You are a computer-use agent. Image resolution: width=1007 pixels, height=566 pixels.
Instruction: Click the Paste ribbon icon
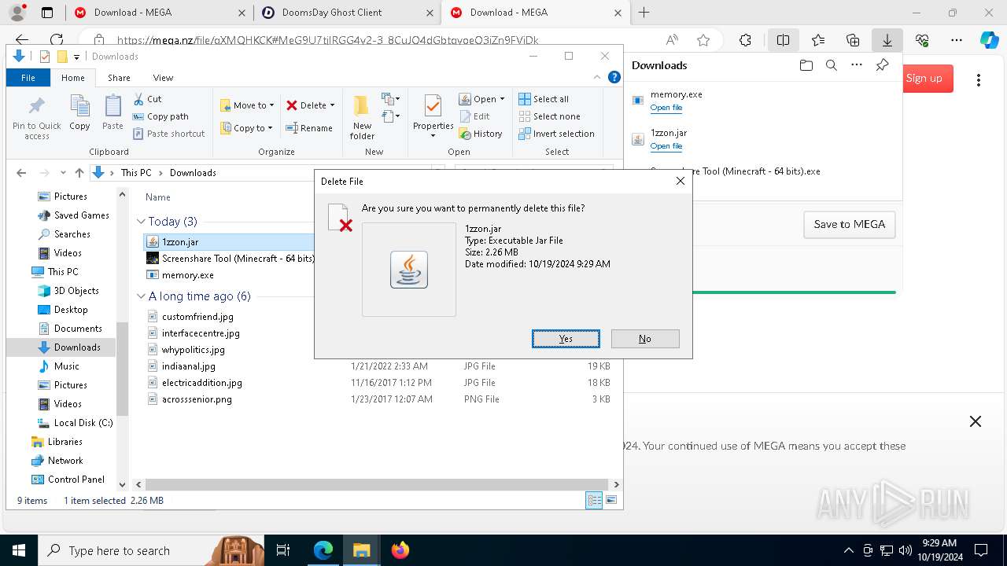[x=113, y=112]
